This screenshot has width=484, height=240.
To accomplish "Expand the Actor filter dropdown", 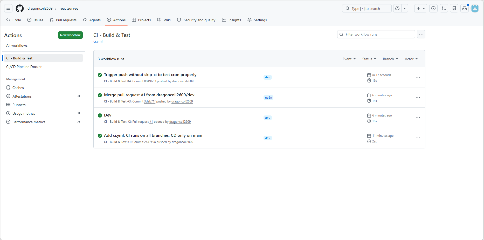I will tap(411, 59).
